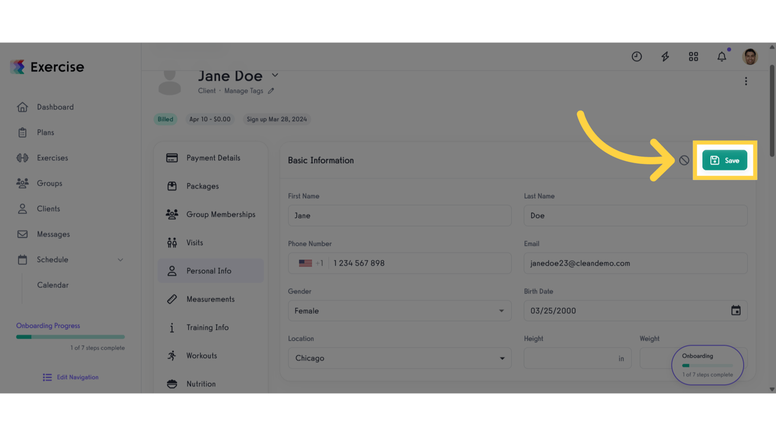Click Jane Doe's profile picture placeholder
The width and height of the screenshot is (776, 436).
pos(169,82)
